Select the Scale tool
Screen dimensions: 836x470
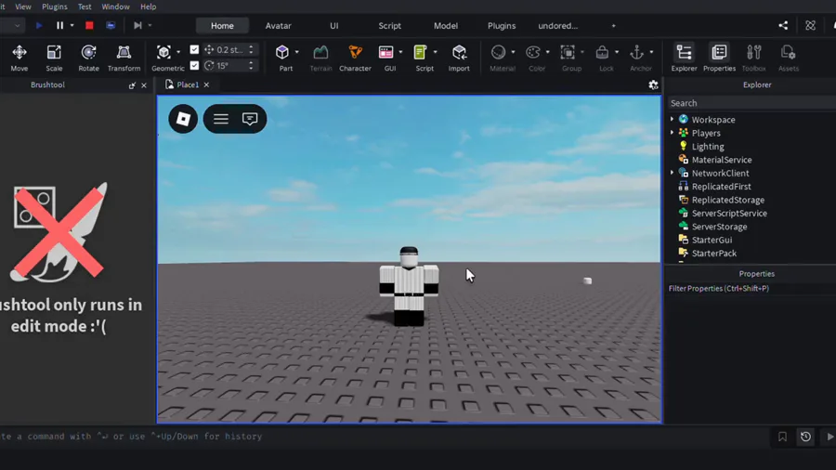coord(54,58)
